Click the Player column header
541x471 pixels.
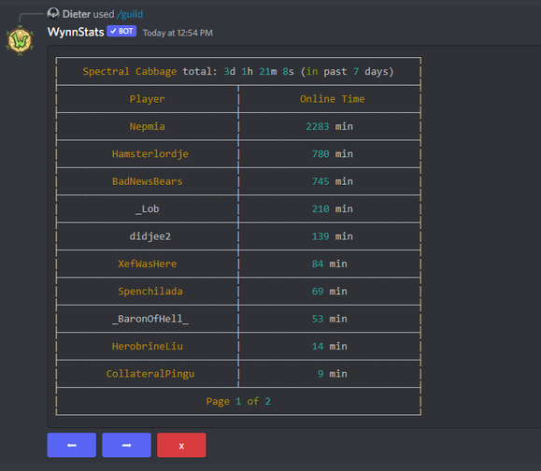[148, 99]
